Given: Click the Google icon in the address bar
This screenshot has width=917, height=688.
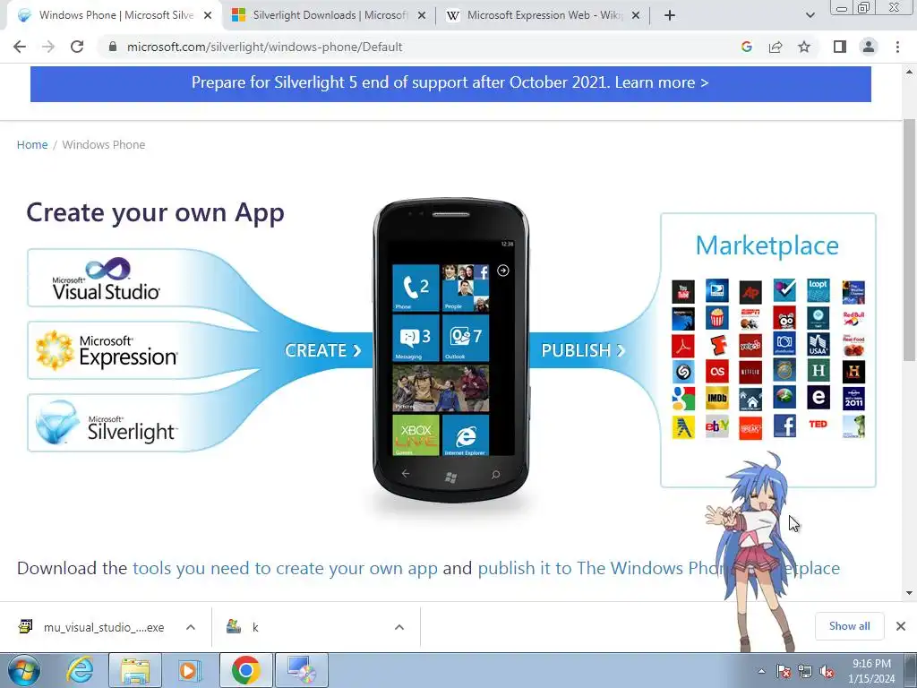Looking at the screenshot, I should click(746, 47).
